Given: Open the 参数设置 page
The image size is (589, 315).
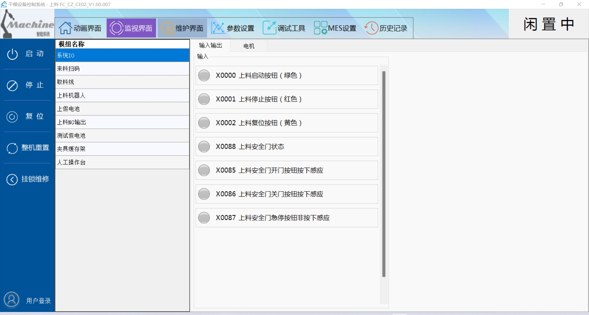Looking at the screenshot, I should pyautogui.click(x=233, y=28).
